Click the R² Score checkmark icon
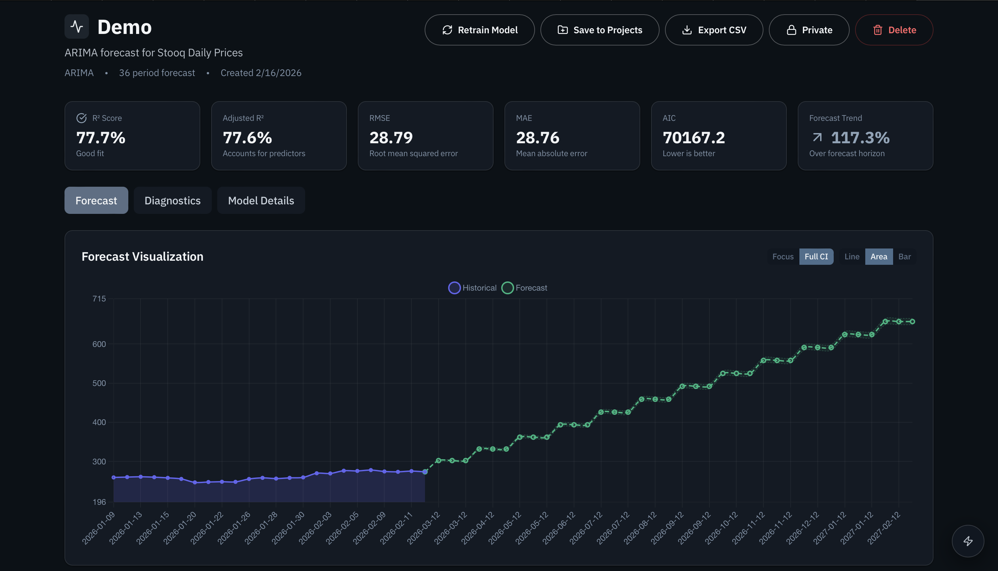 [81, 118]
